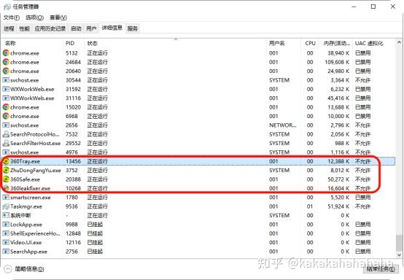This screenshot has width=404, height=280.
Task: Sort by the PID column header
Action: click(x=74, y=43)
